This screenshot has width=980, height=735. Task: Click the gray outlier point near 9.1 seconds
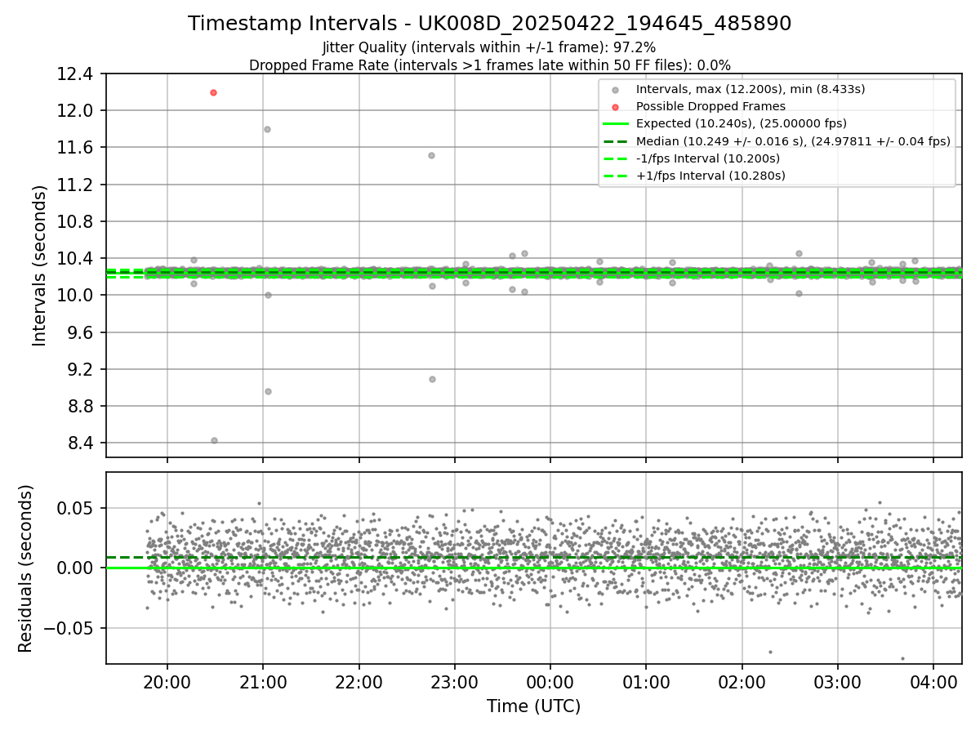(432, 379)
